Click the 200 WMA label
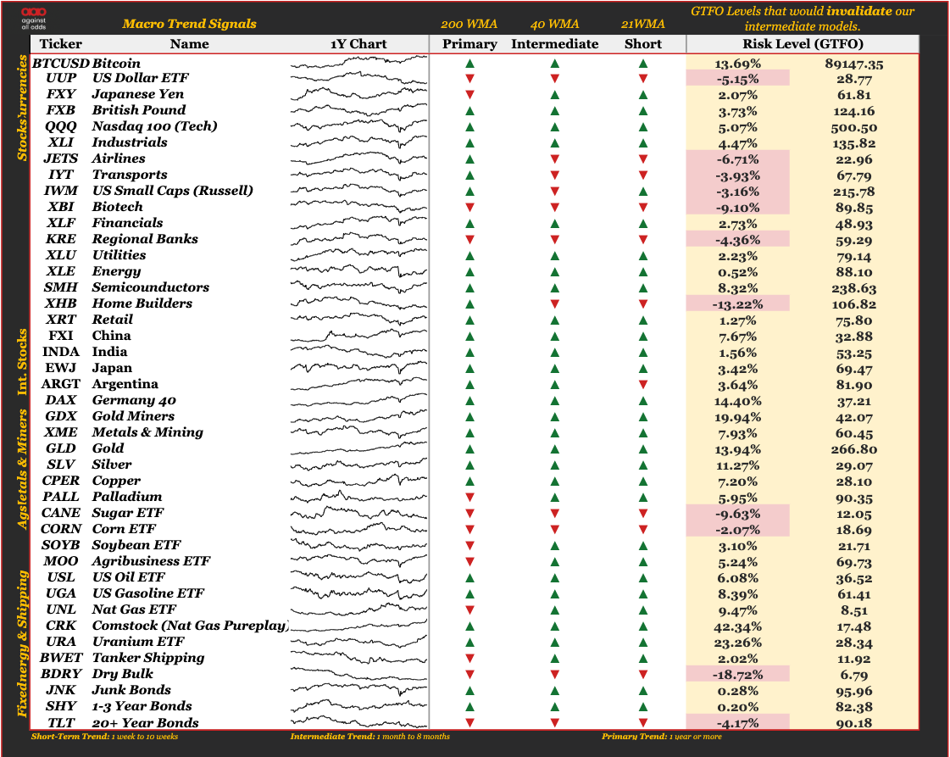950x757 pixels. pyautogui.click(x=469, y=25)
